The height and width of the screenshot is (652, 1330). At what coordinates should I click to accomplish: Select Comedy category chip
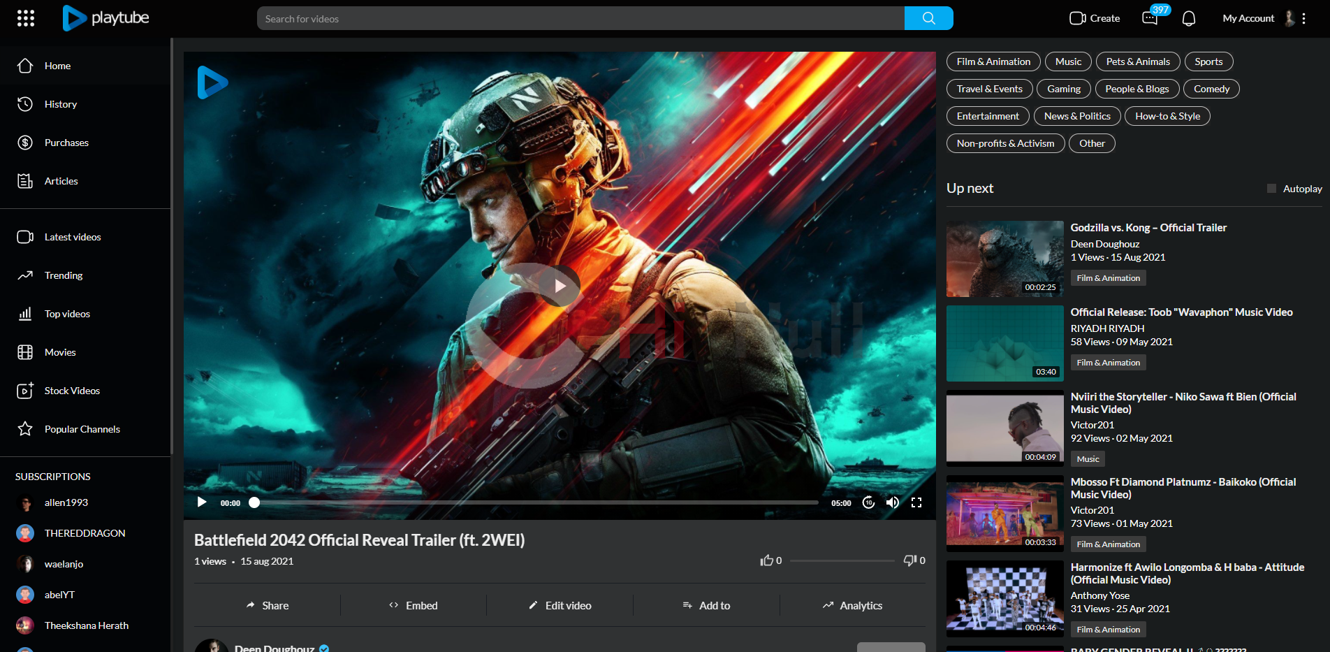tap(1211, 89)
